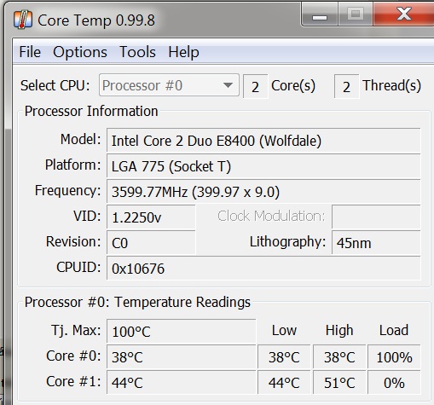
Task: Select the Platform value LGA 775 (Socket T)
Action: [x=263, y=165]
